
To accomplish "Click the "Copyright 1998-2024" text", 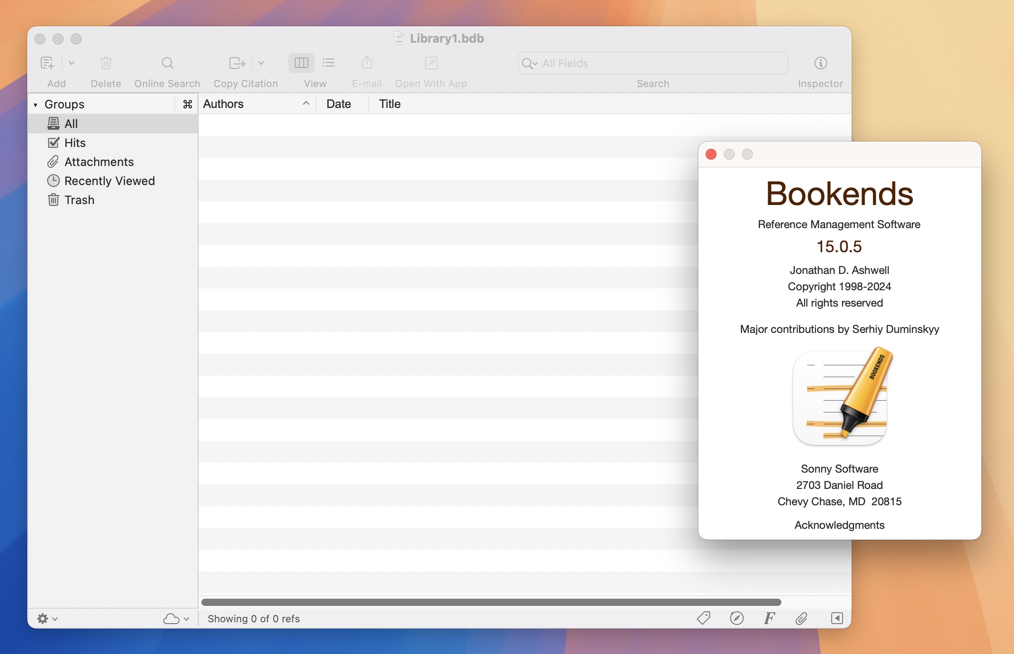I will [x=839, y=286].
